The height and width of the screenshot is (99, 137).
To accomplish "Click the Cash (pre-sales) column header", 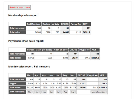I will pos(44,50).
